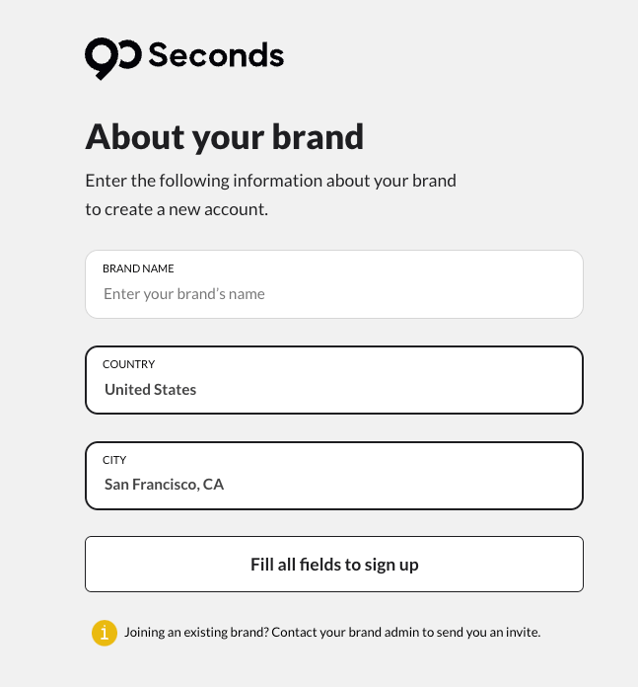Click the "Enter the following information" description line
The width and height of the screenshot is (638, 687).
click(270, 181)
